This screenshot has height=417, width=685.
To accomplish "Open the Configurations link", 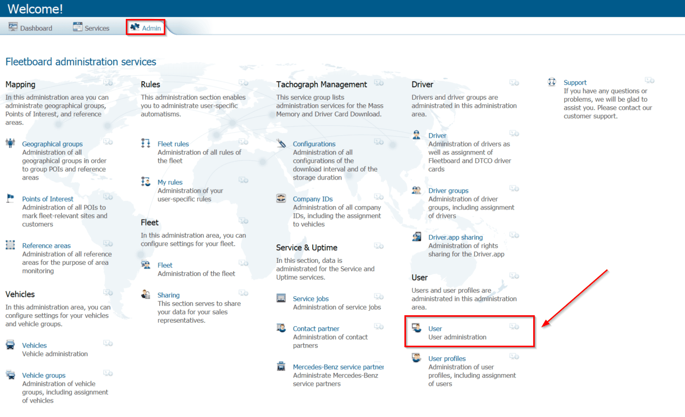I will [x=314, y=144].
